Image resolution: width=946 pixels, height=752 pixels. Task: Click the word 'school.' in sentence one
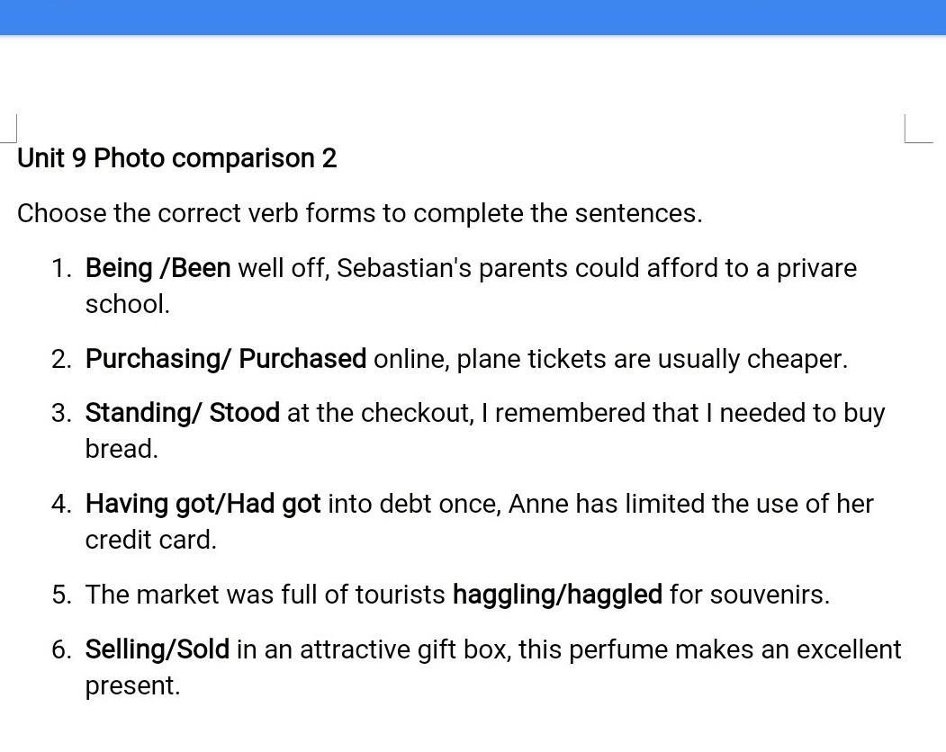127,304
